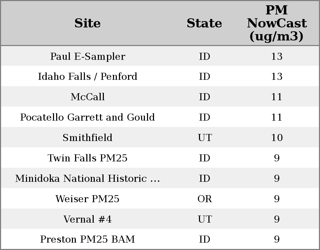
Task: Click the Site column header
Action: point(88,23)
